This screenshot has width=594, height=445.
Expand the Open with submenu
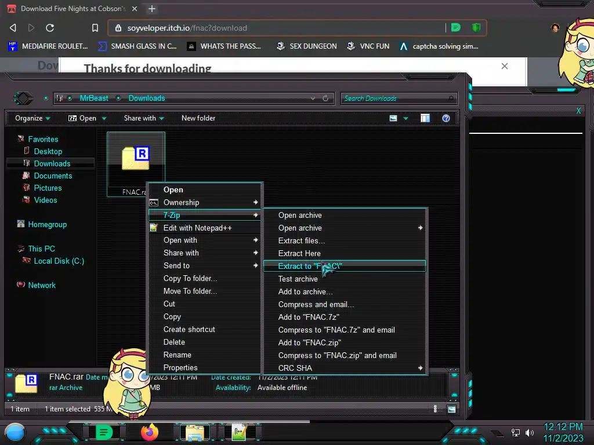coord(205,240)
